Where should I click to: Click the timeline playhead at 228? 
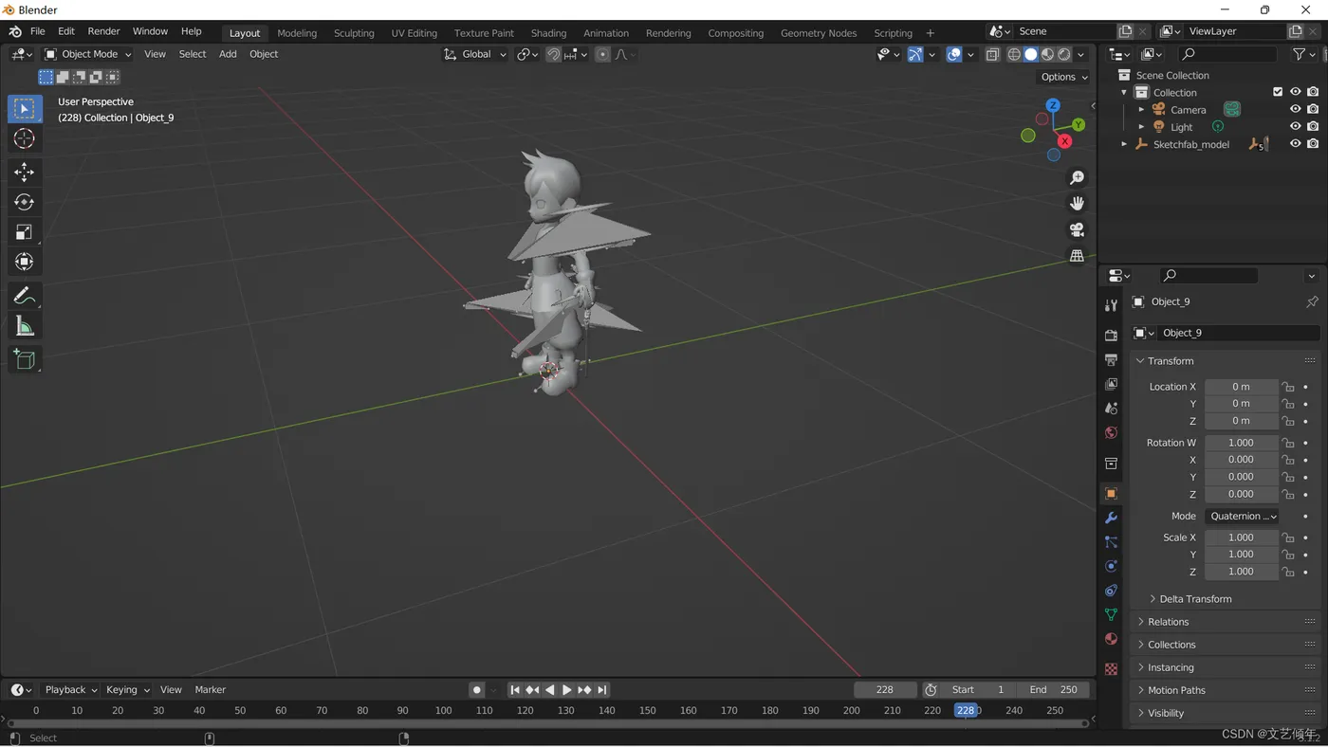click(x=966, y=711)
